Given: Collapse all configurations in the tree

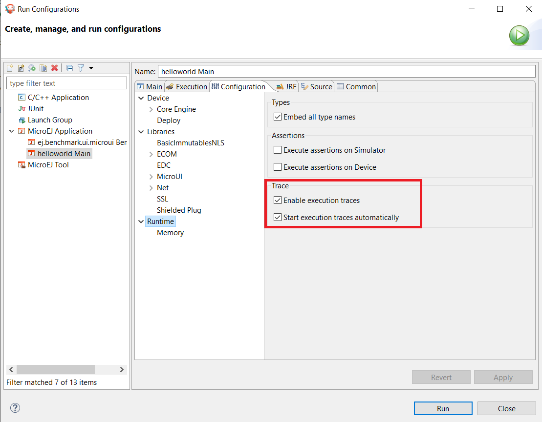Looking at the screenshot, I should coord(69,68).
